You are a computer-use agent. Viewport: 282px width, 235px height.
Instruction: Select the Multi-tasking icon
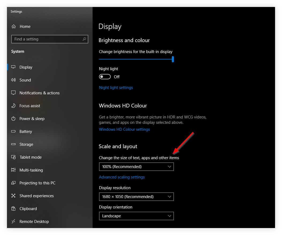[13, 170]
